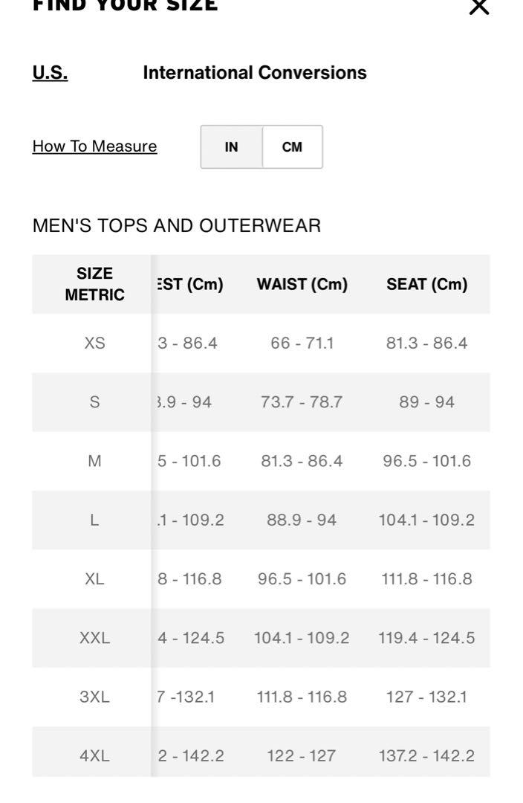
Task: Switch units to CM
Action: pyautogui.click(x=292, y=147)
